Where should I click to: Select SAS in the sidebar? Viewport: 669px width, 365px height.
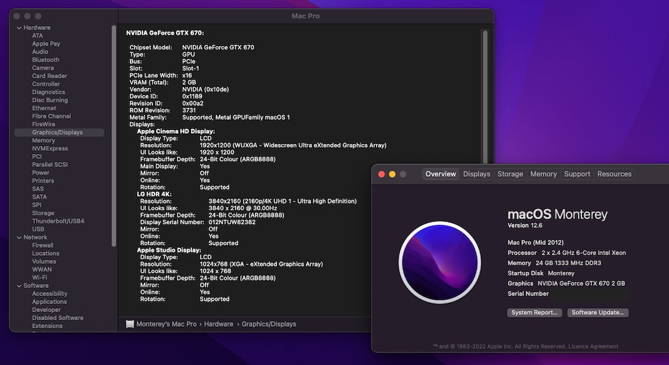click(38, 189)
